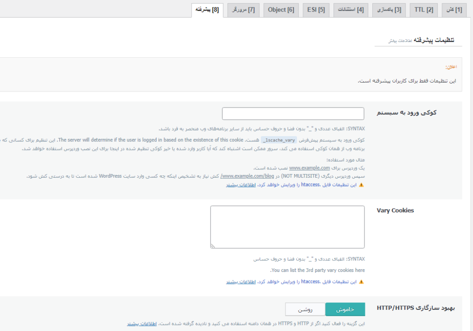Click the www.example.com link
This screenshot has width=473, height=331.
click(309, 168)
